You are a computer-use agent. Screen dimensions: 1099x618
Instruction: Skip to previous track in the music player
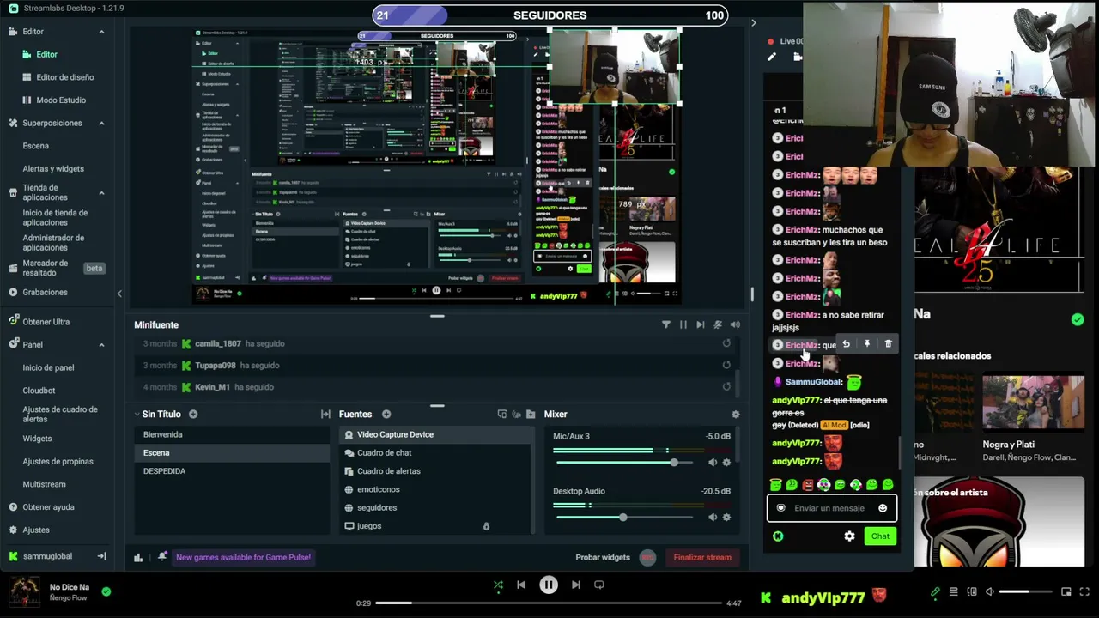coord(521,585)
